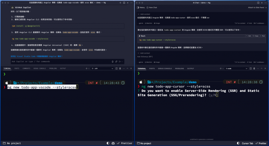Split the editor in the Cursor AI Chat window
The height and width of the screenshot is (146, 269).
point(258,3)
